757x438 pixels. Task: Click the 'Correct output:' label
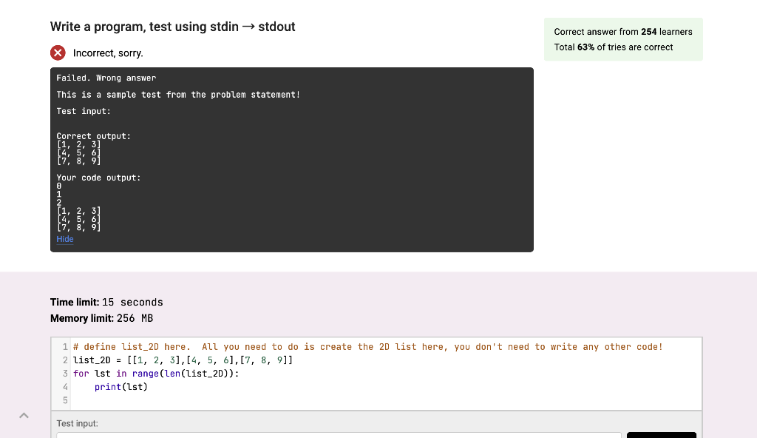click(x=94, y=136)
